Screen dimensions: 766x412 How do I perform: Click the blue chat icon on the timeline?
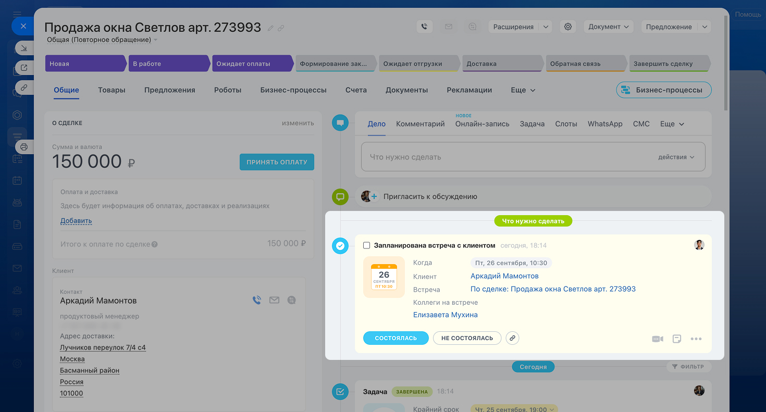pos(340,123)
